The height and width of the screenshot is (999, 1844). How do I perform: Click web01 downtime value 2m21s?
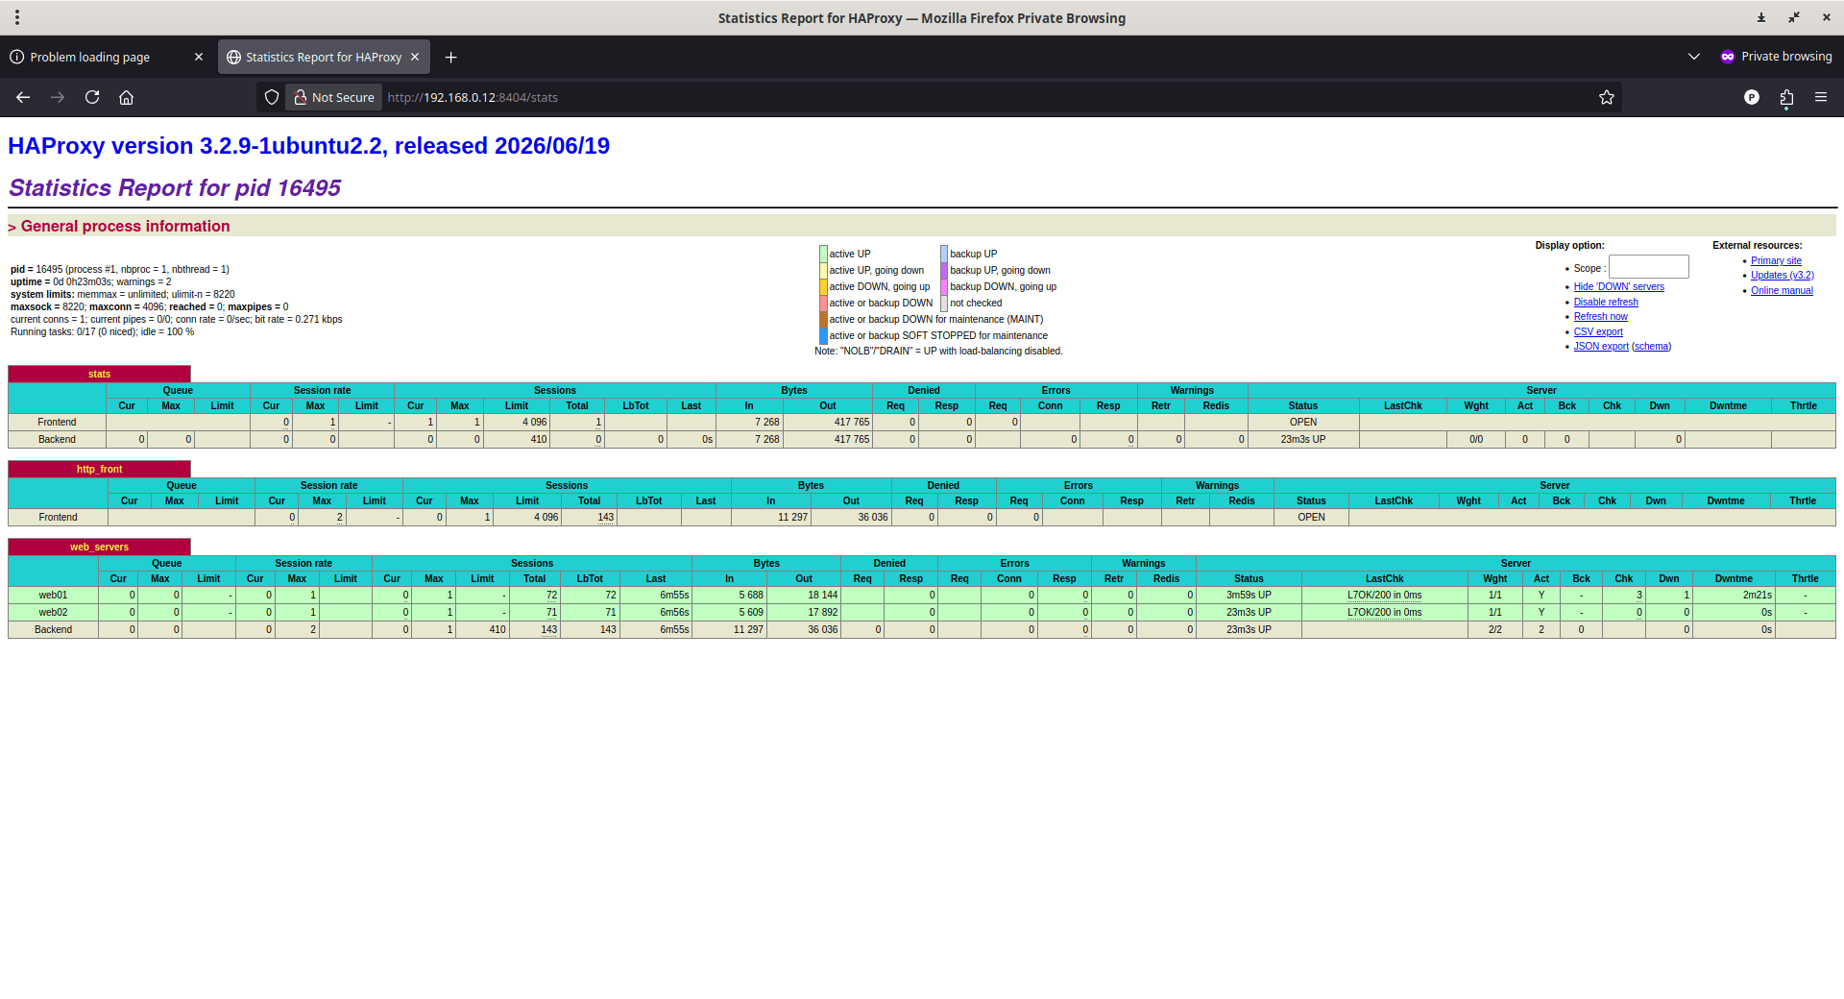coord(1734,595)
